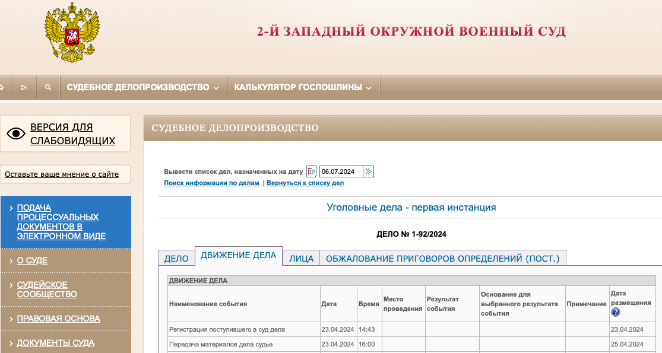
Task: Expand the О суде sidebar section
Action: [32, 260]
